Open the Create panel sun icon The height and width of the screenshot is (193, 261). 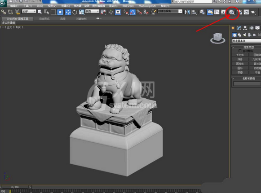[233, 28]
